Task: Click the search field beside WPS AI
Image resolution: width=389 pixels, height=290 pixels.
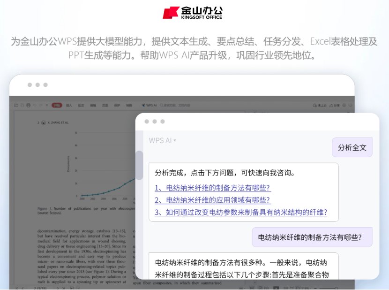Action: (175, 106)
